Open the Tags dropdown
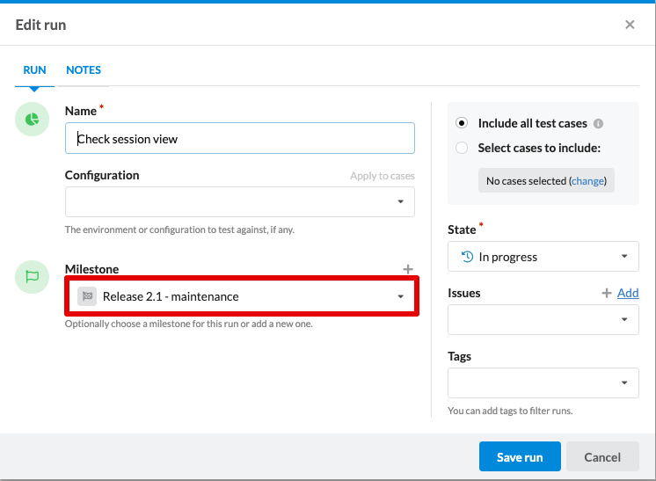Screen dimensions: 656x481 [543, 383]
